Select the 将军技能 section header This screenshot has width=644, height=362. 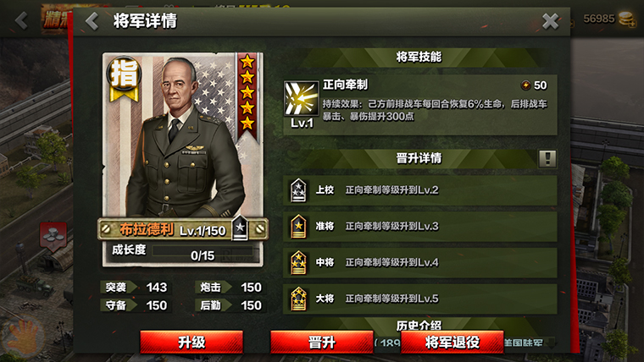419,57
